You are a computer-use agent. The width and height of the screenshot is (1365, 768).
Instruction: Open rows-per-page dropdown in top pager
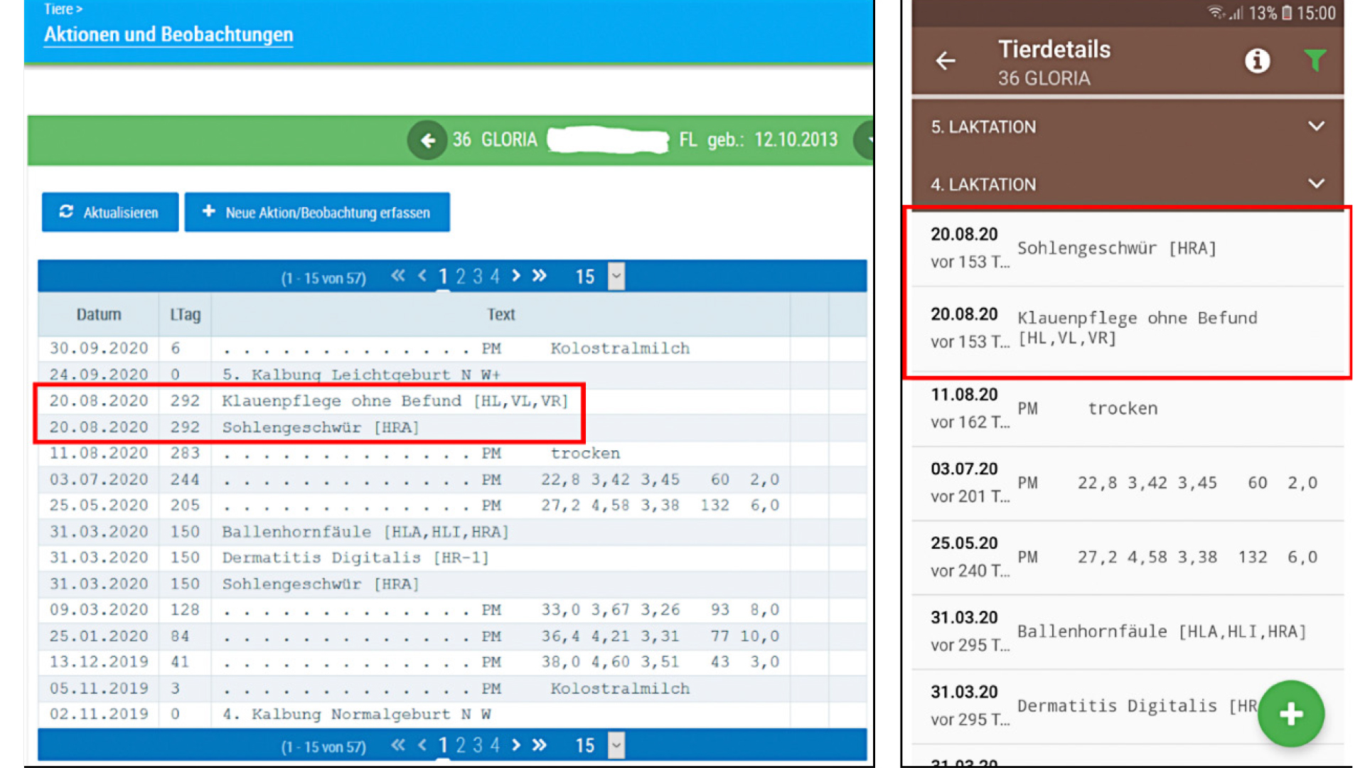coord(616,276)
